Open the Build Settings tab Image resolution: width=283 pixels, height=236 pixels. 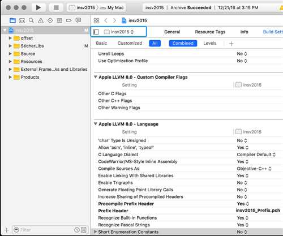click(273, 32)
